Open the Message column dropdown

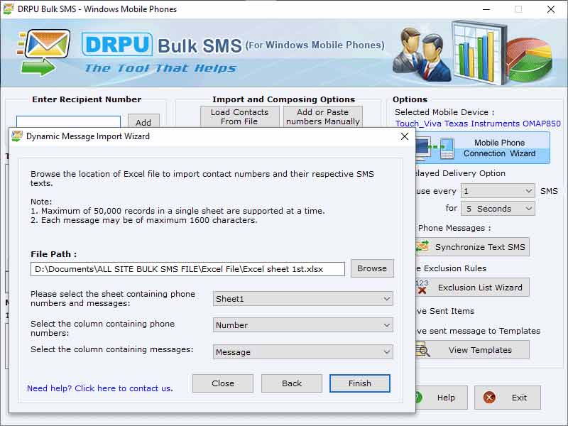[x=303, y=352]
